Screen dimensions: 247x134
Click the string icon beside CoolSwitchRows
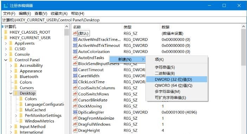click(x=75, y=94)
